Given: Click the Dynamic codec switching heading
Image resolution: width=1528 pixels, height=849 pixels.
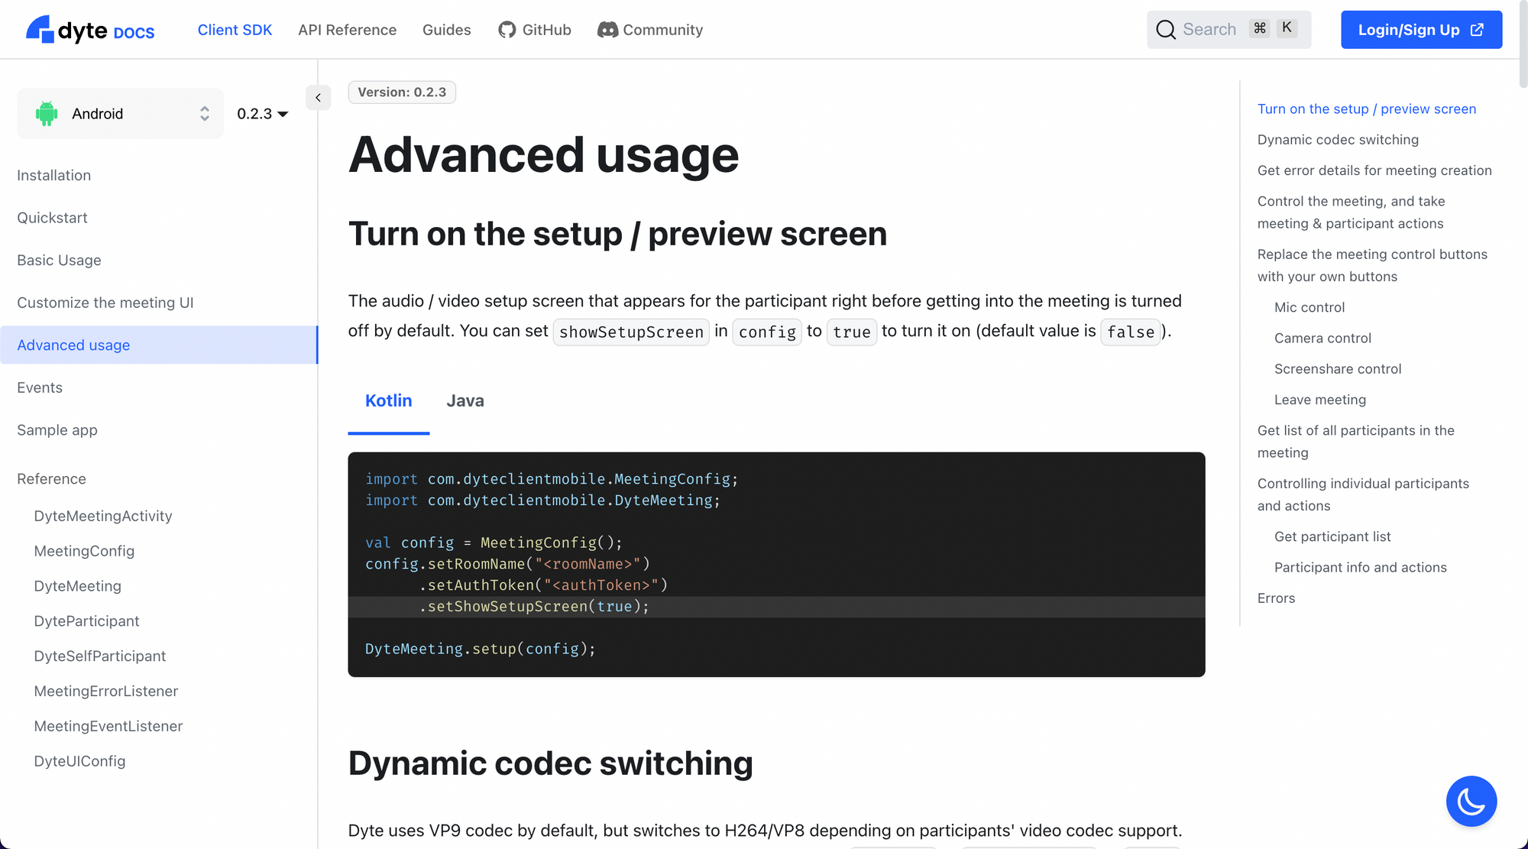Looking at the screenshot, I should [550, 763].
